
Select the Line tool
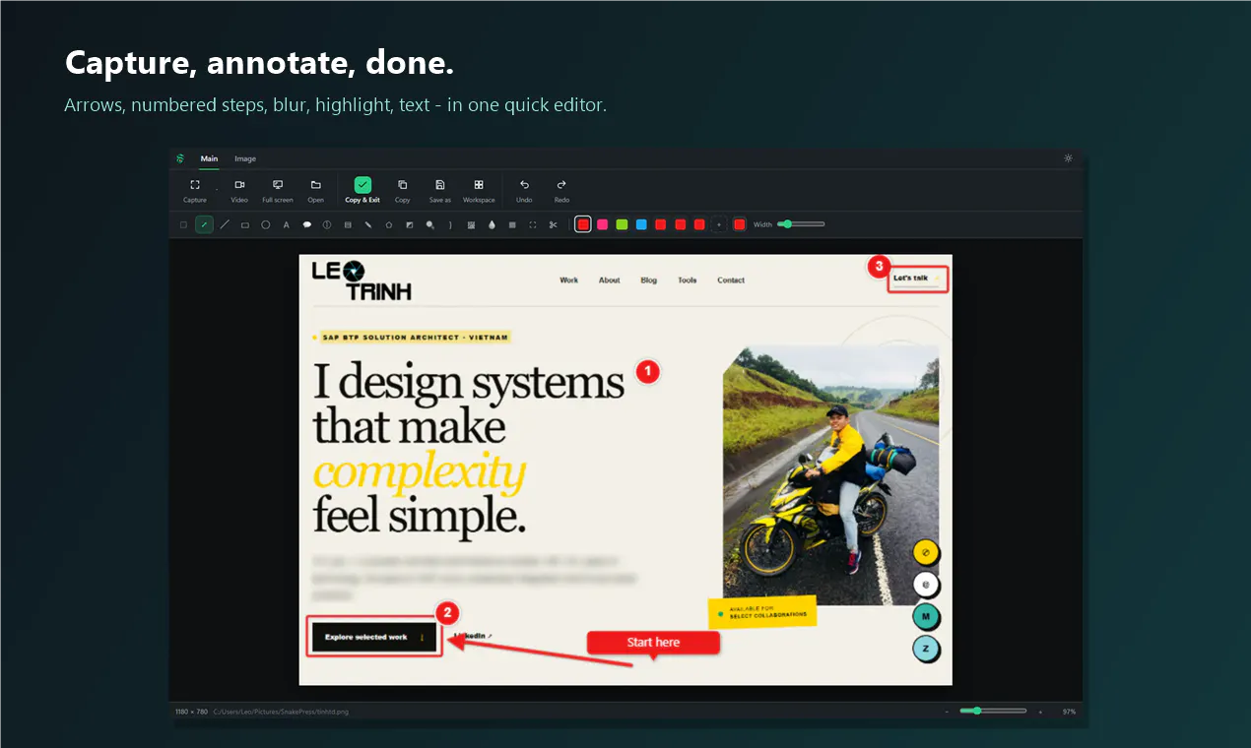coord(225,224)
